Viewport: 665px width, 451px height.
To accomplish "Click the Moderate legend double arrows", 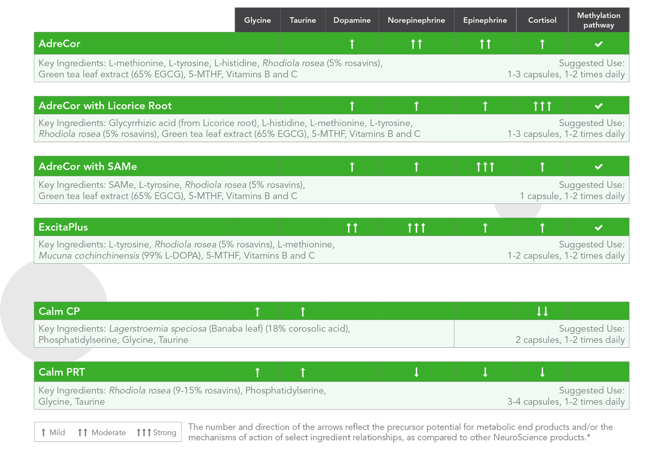I will 82,432.
